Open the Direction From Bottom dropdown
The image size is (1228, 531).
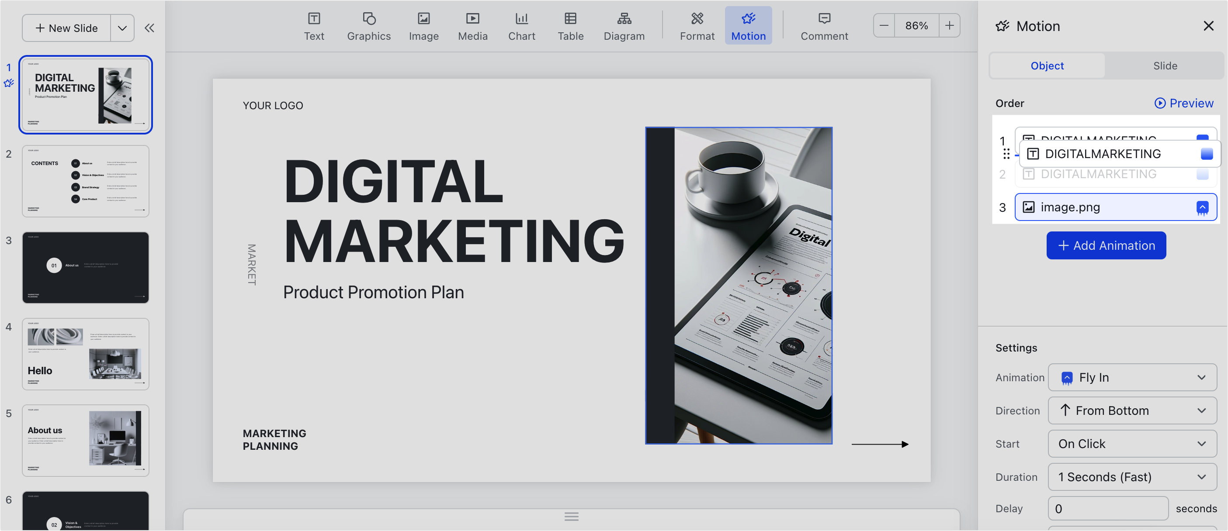click(1132, 410)
